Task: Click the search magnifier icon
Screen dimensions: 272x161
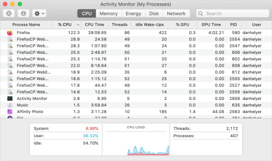Action: [201, 13]
